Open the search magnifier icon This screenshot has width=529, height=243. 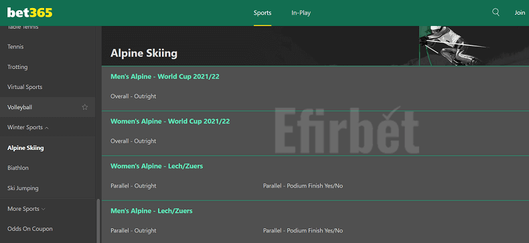(496, 12)
